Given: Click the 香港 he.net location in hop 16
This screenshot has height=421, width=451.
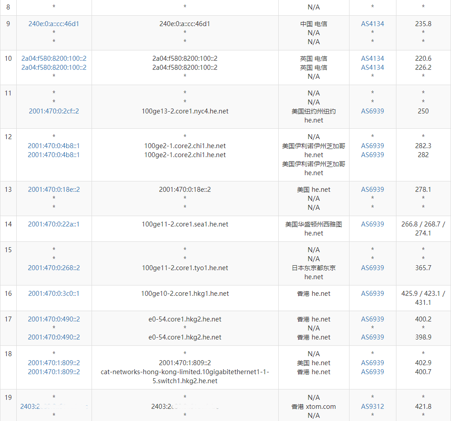Looking at the screenshot, I should point(313,294).
